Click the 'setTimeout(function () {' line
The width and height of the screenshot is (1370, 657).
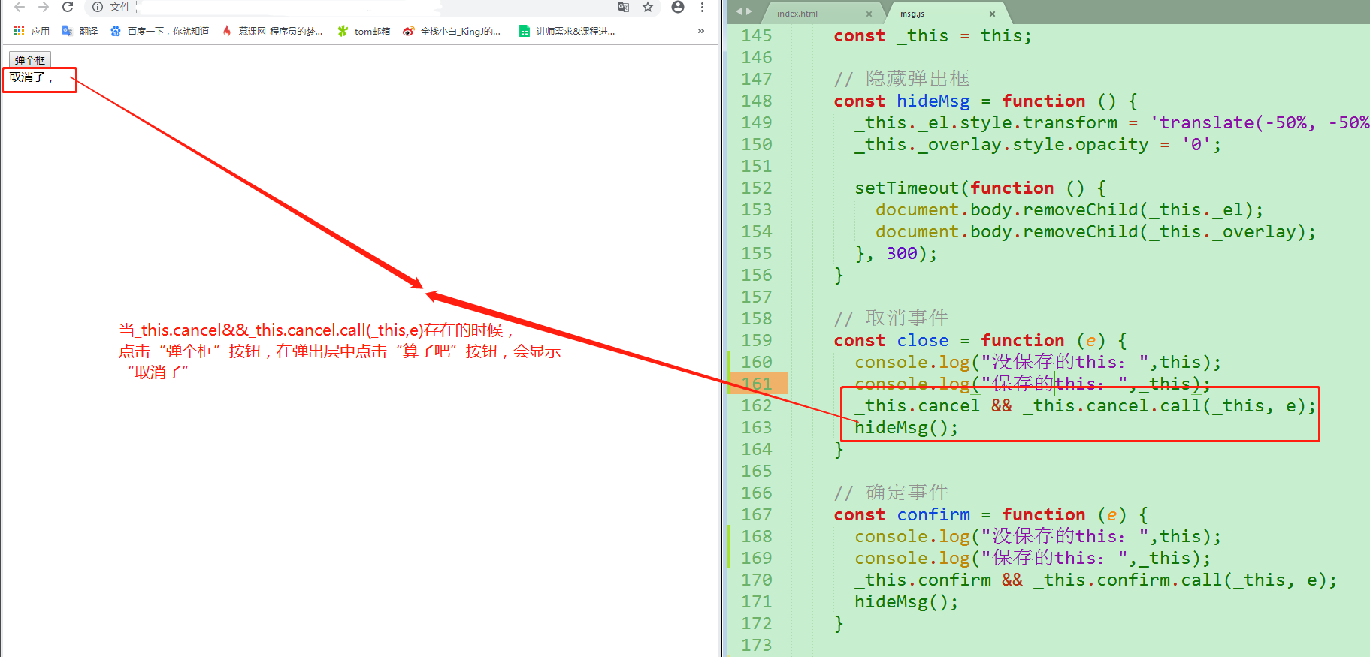coord(980,188)
